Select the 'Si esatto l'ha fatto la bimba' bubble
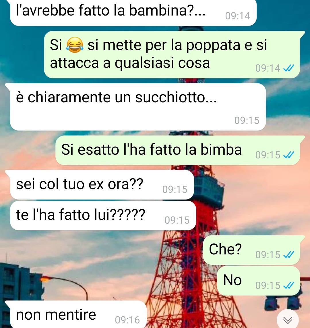Image resolution: width=310 pixels, height=328 pixels. 178,150
